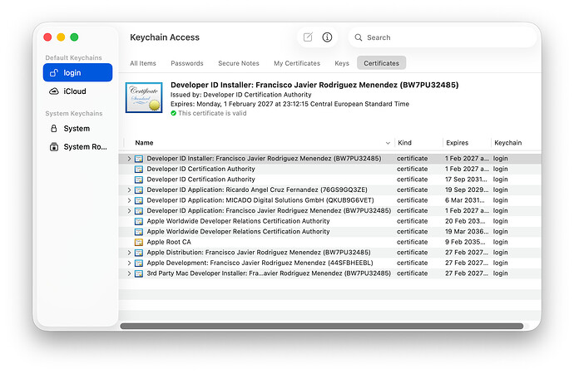Expand 3rd Party Mac Developer Installer row
This screenshot has height=374, width=574.
pos(129,273)
